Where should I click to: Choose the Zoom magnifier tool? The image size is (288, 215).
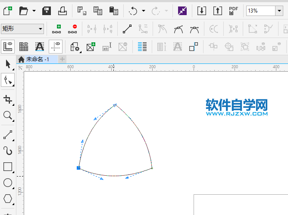8,115
